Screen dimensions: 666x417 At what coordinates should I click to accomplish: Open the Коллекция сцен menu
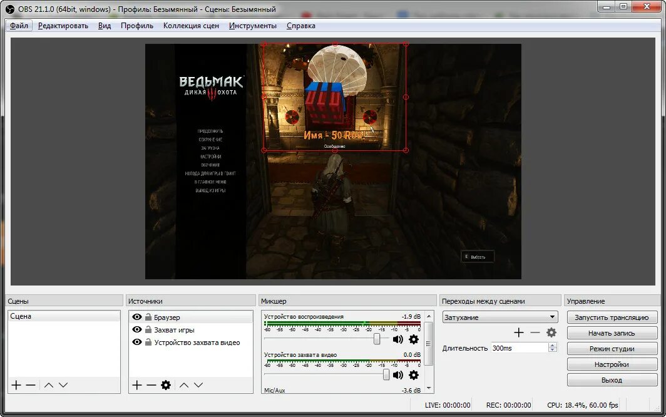point(191,26)
